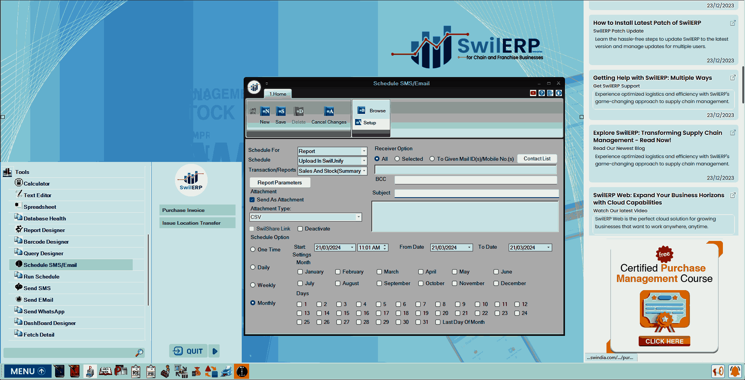Select the One Time schedule option
Viewport: 745px width, 380px height.
pos(253,249)
